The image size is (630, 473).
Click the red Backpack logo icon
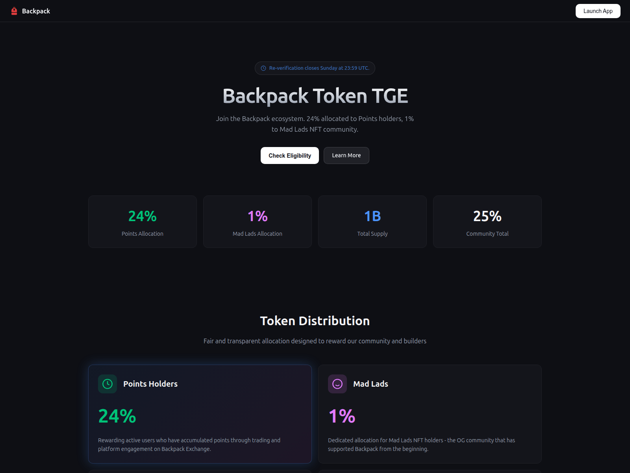point(14,11)
